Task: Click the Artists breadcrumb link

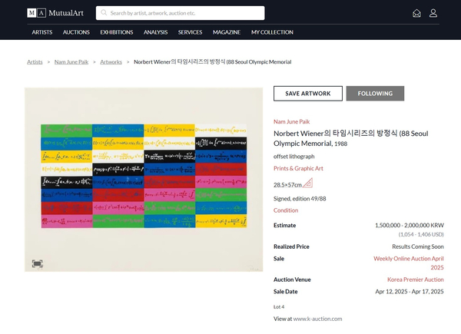Action: click(35, 61)
